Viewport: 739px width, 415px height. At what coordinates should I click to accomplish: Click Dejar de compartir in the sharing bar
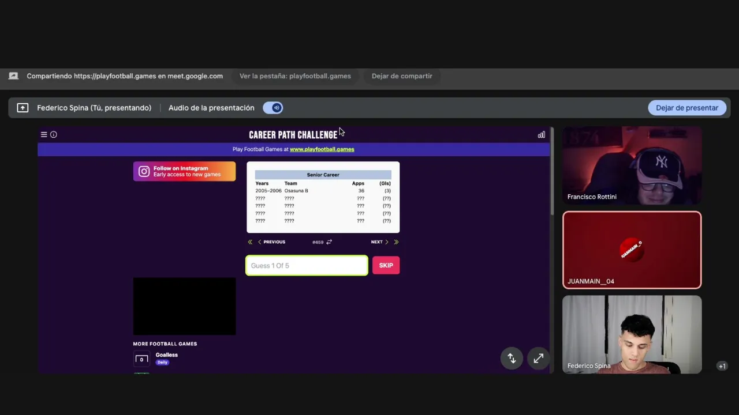click(402, 76)
